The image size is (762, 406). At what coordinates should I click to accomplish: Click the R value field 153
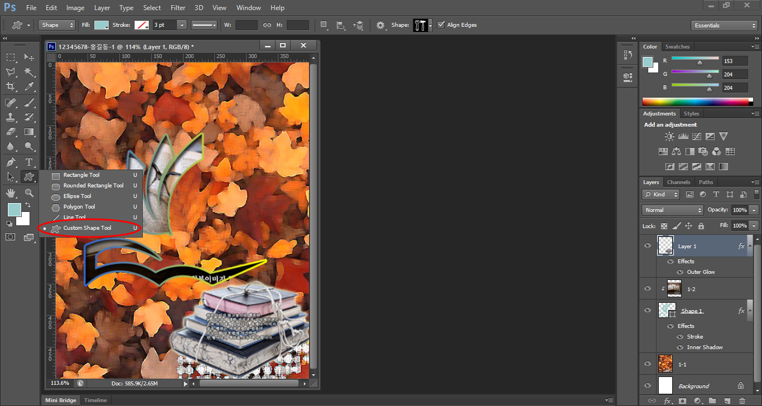[x=735, y=61]
